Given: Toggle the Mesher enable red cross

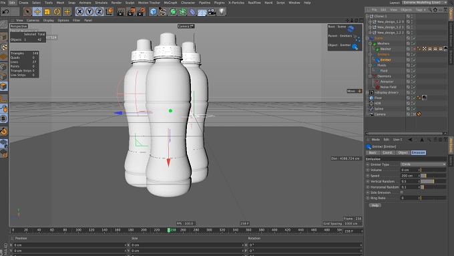Looking at the screenshot, I should click(415, 49).
